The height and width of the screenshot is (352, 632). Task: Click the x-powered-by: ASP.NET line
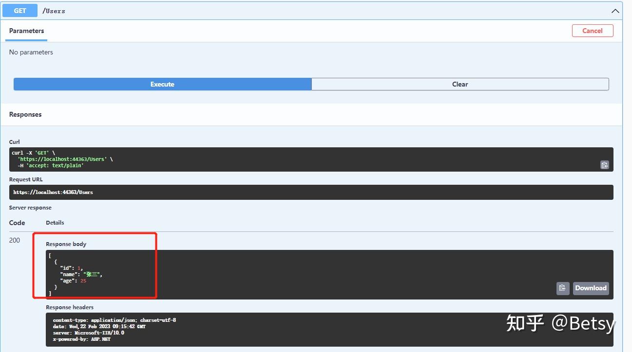tap(82, 339)
